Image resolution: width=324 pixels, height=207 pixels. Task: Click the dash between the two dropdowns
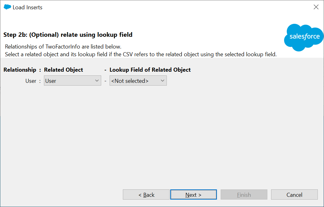click(x=105, y=81)
